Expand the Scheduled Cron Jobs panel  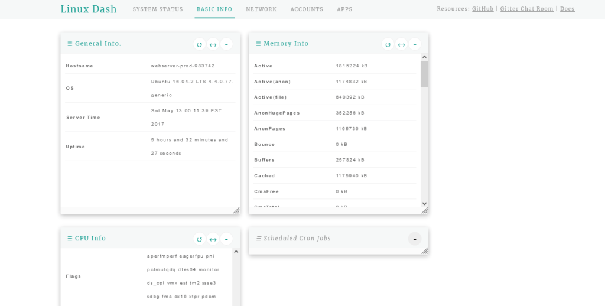click(415, 239)
